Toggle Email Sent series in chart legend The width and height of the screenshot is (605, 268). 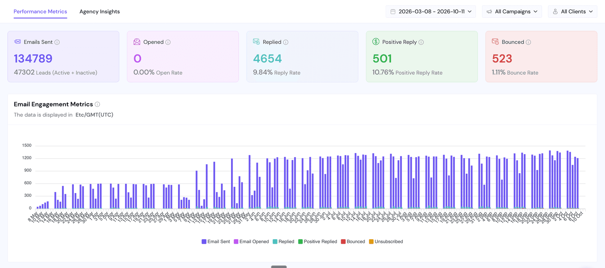point(216,242)
